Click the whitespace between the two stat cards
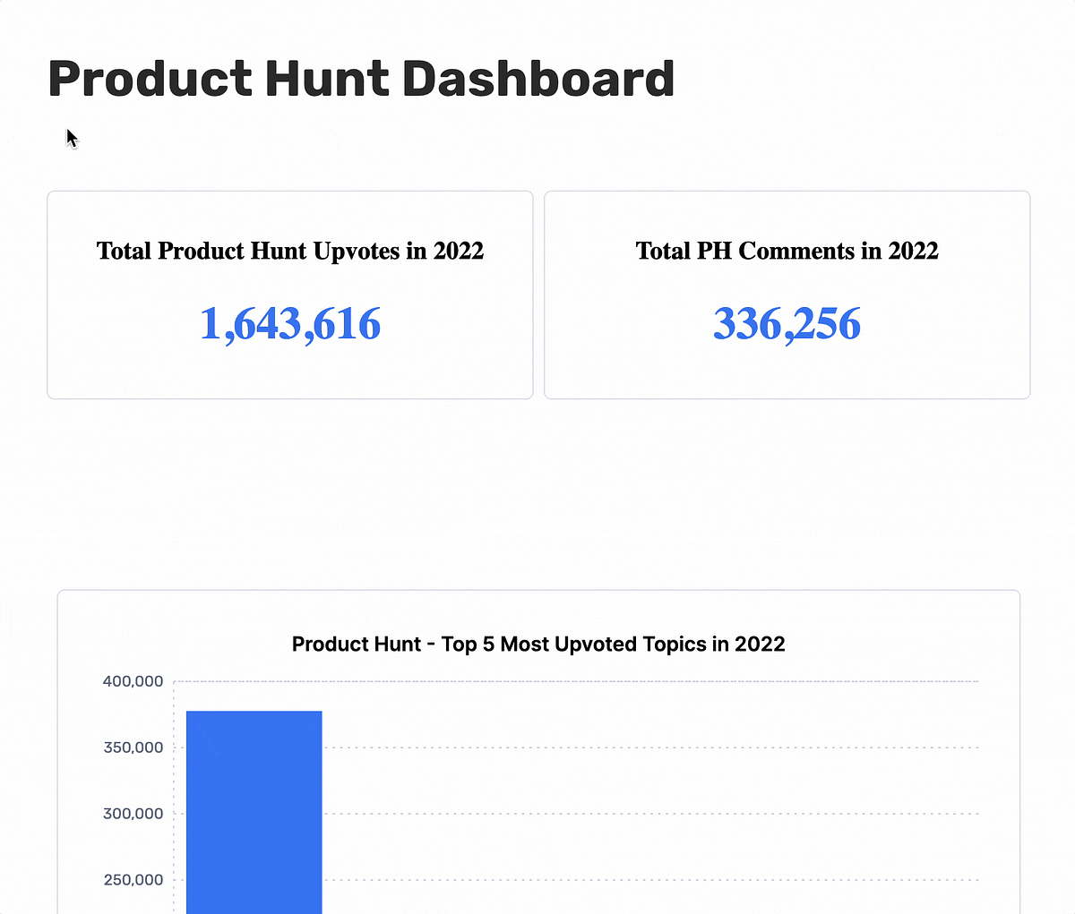The image size is (1075, 914). pos(538,295)
